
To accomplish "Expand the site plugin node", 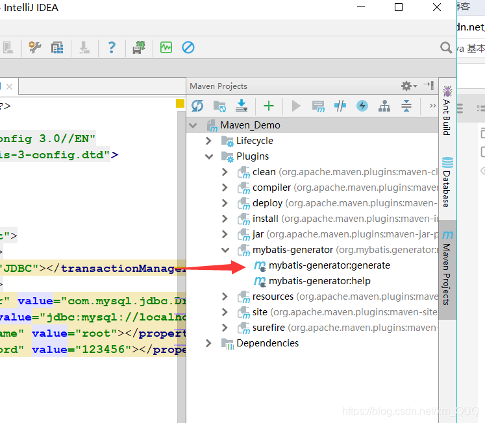I will point(225,312).
